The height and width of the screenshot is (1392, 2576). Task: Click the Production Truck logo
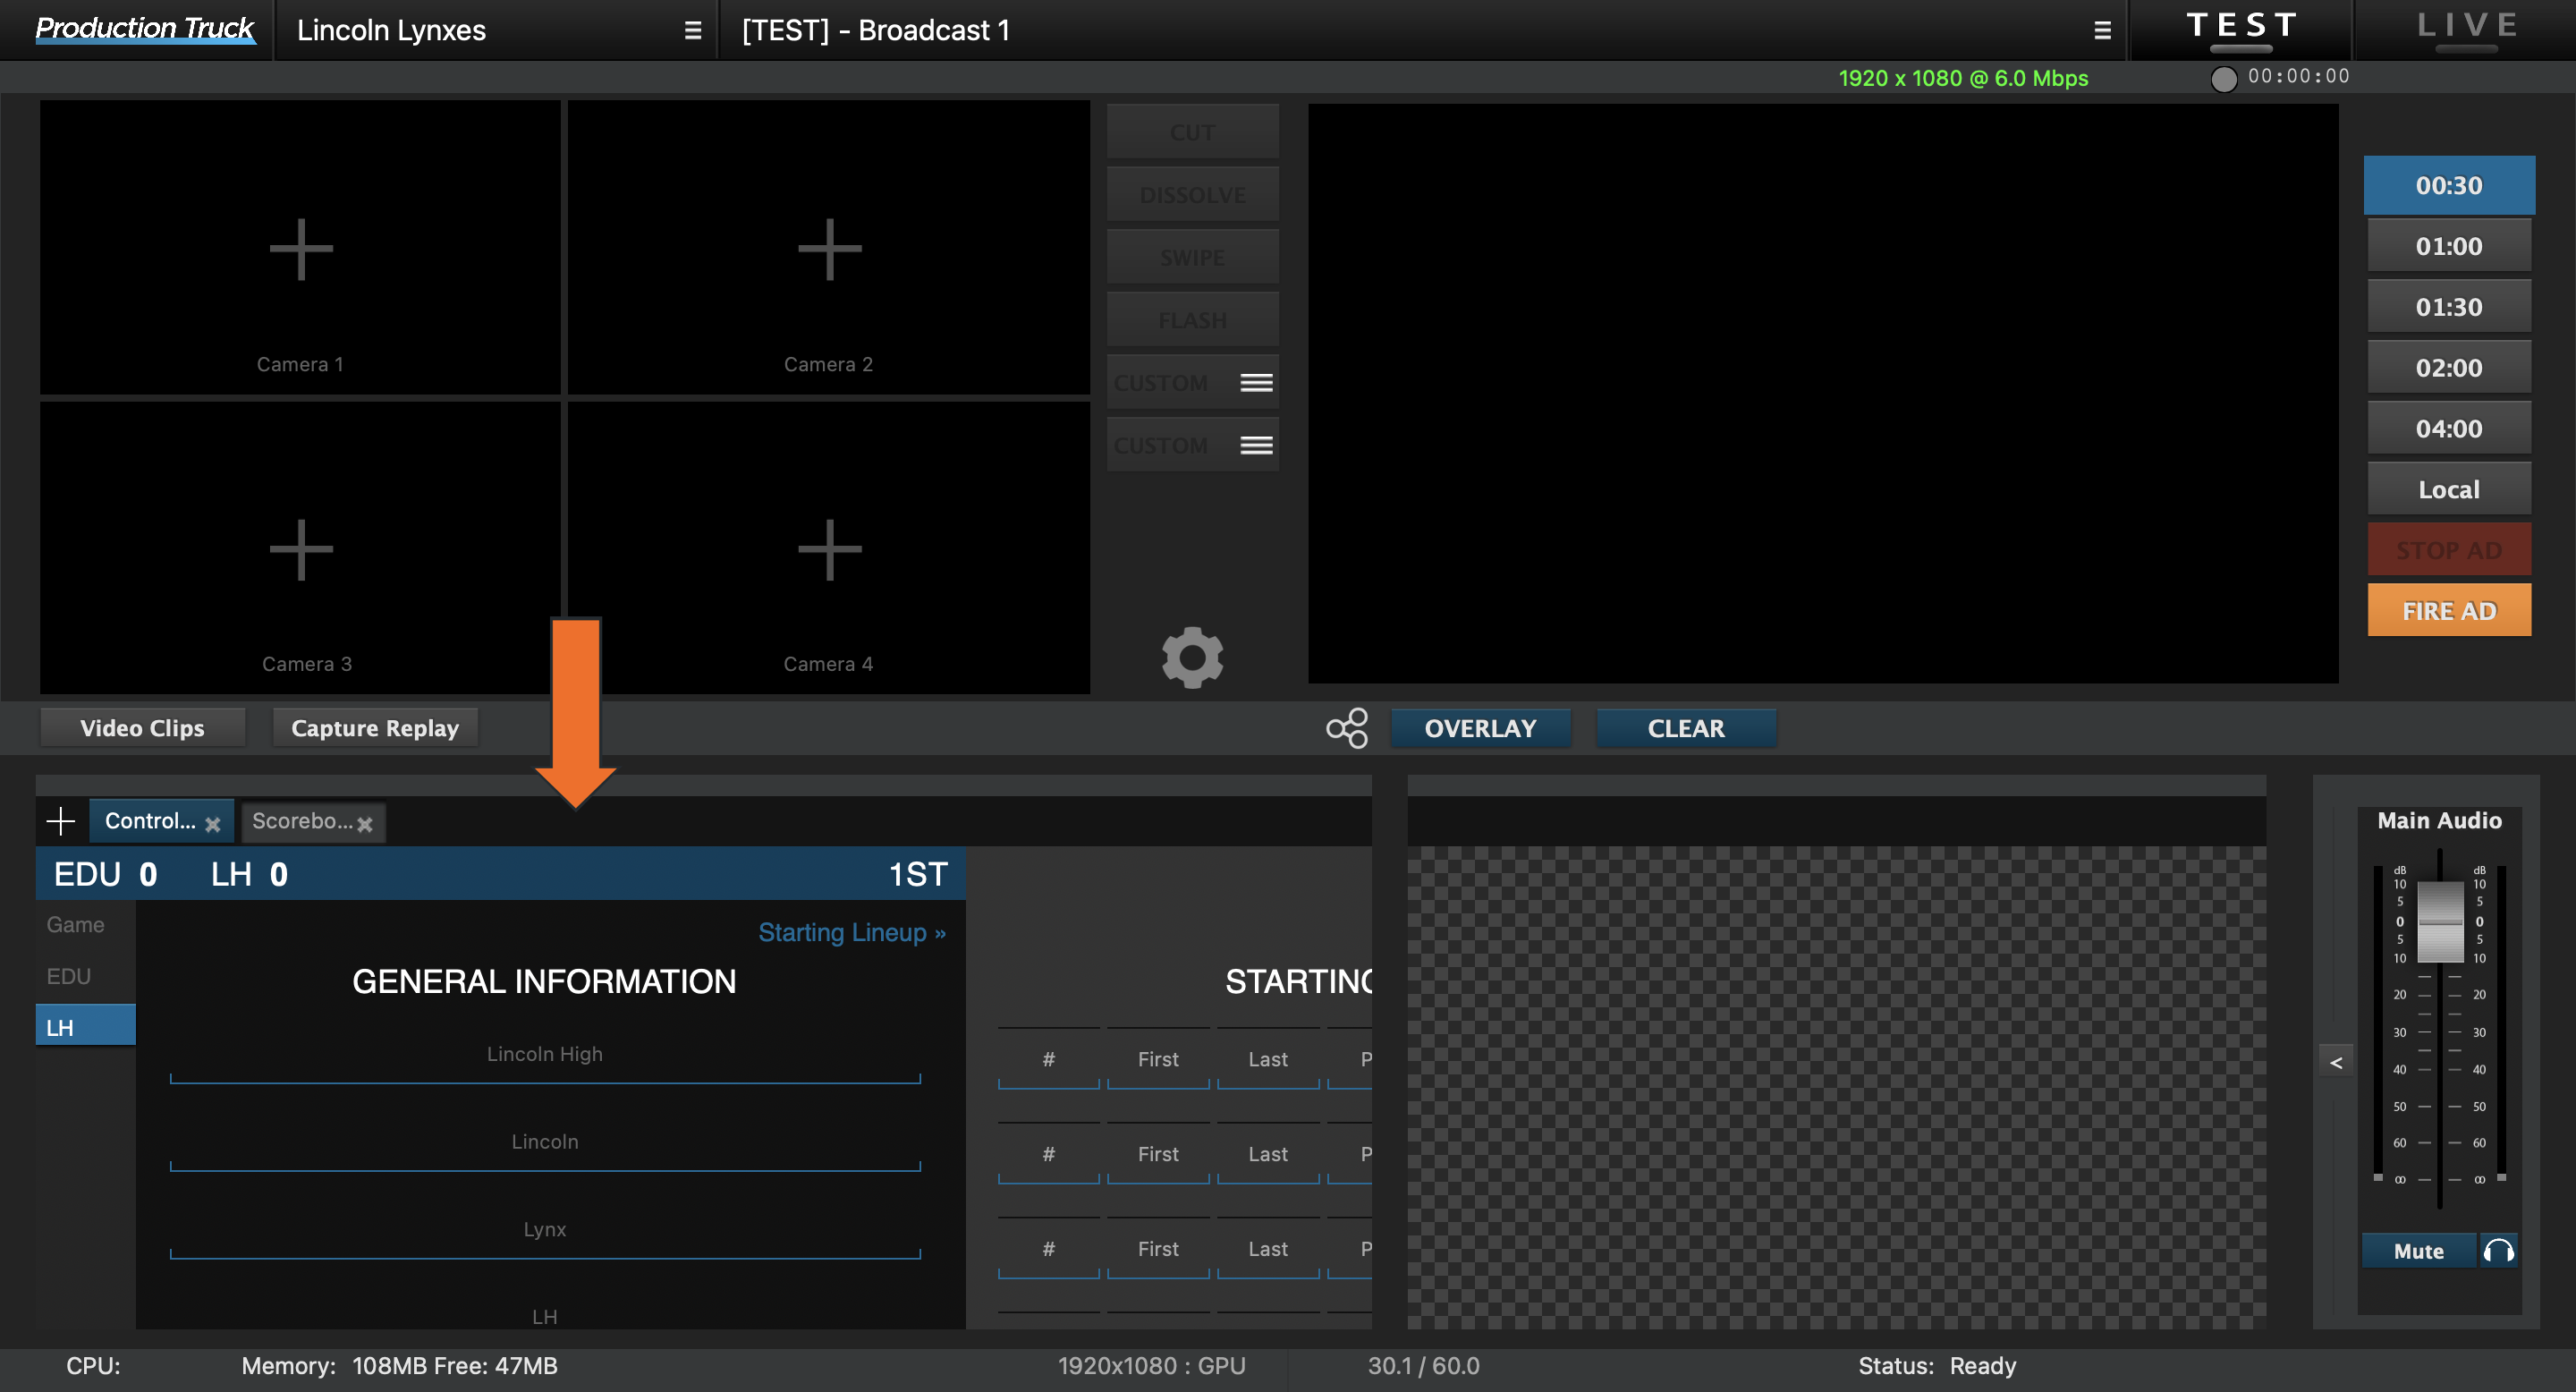(144, 29)
